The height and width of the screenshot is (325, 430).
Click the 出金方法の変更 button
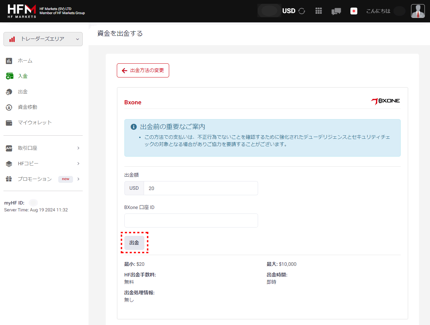(143, 70)
